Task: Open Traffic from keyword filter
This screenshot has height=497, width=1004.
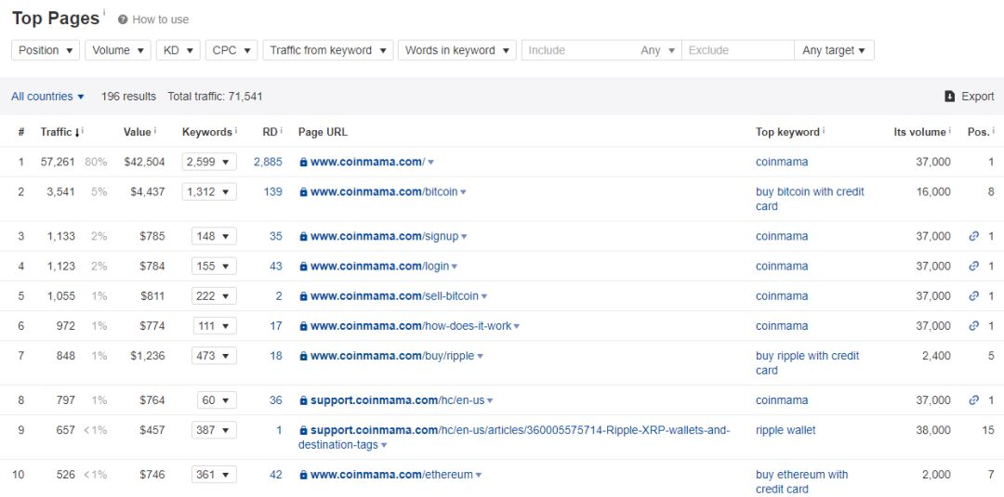Action: [x=328, y=50]
